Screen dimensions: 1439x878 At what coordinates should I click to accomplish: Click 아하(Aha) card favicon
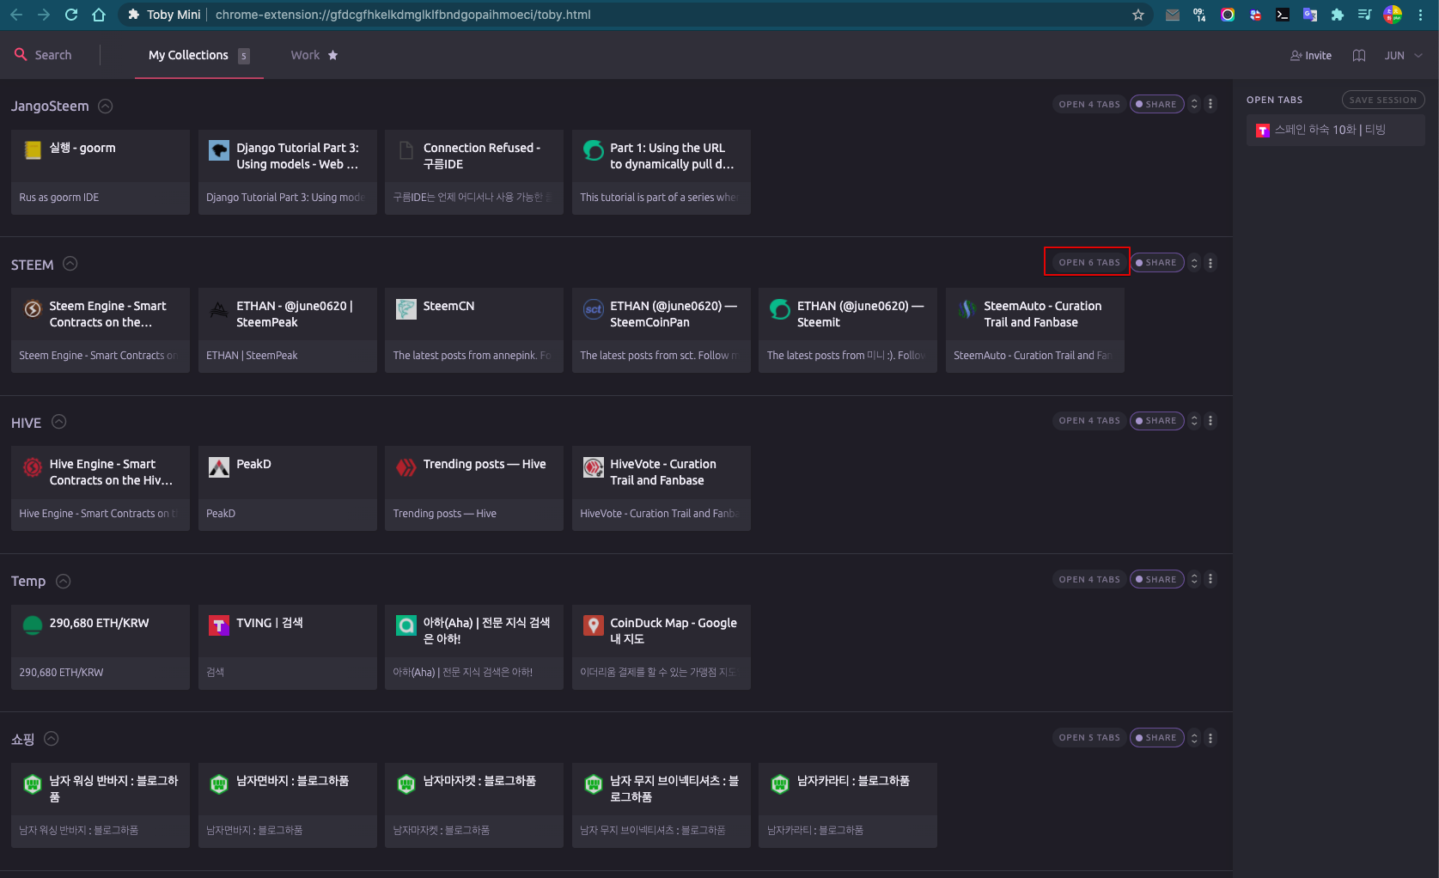(x=406, y=625)
